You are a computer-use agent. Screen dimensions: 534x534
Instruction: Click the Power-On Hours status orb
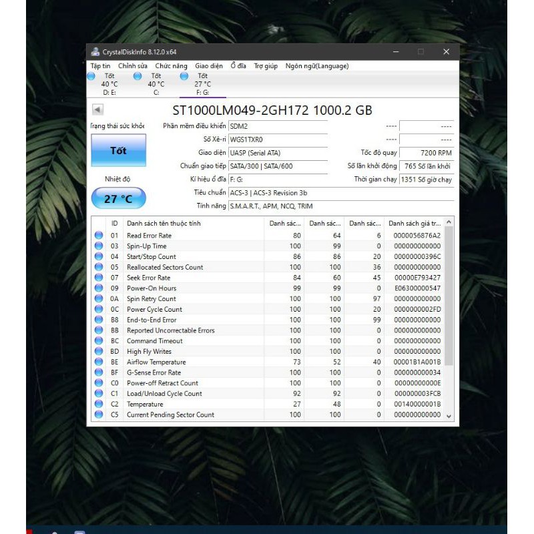pos(99,288)
